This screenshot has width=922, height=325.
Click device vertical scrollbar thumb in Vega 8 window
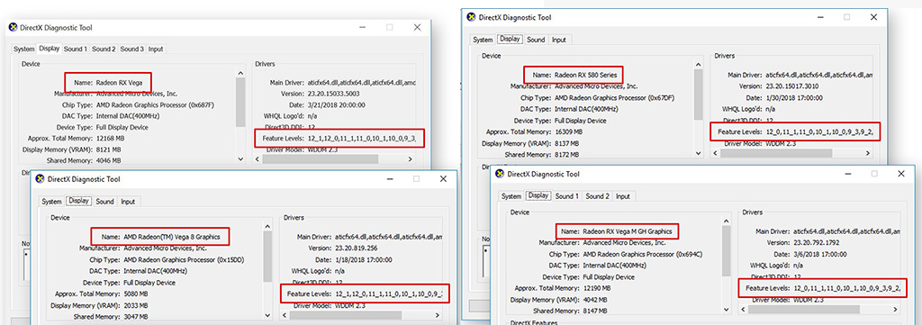(268, 257)
